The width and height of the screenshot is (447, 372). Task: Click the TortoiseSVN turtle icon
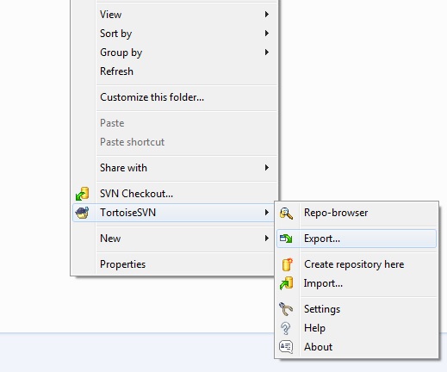(82, 213)
